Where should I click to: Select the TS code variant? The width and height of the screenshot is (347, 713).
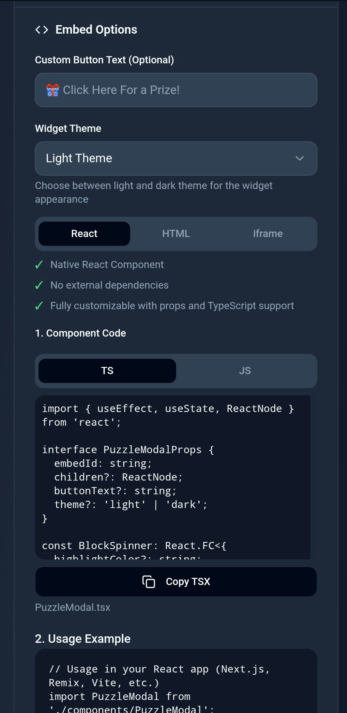[107, 371]
